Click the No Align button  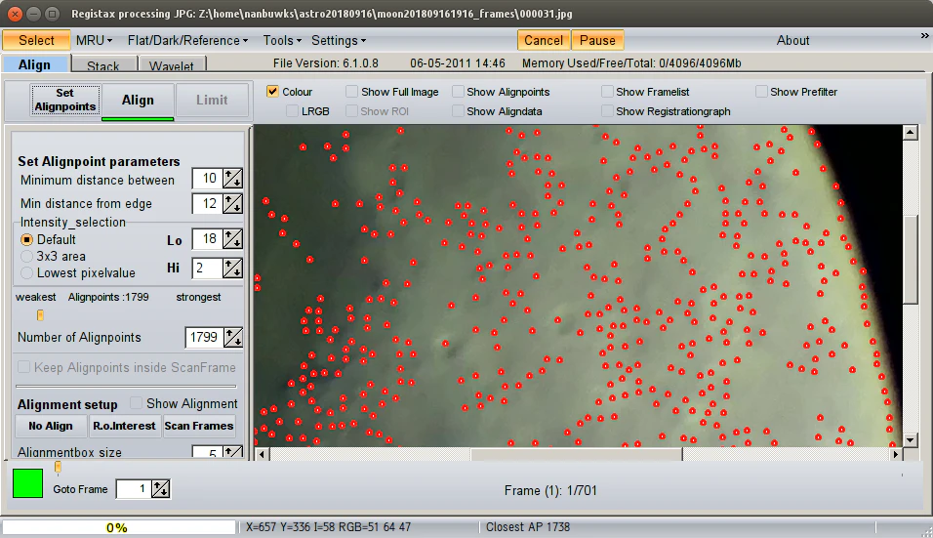click(x=51, y=426)
